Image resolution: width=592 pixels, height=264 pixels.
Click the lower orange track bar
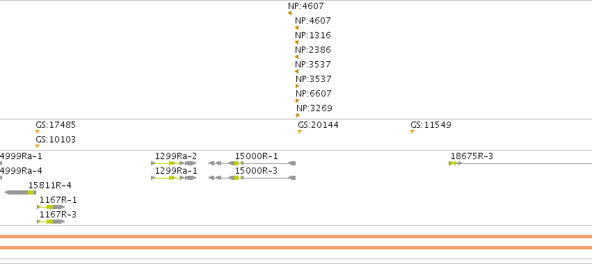coord(296,248)
